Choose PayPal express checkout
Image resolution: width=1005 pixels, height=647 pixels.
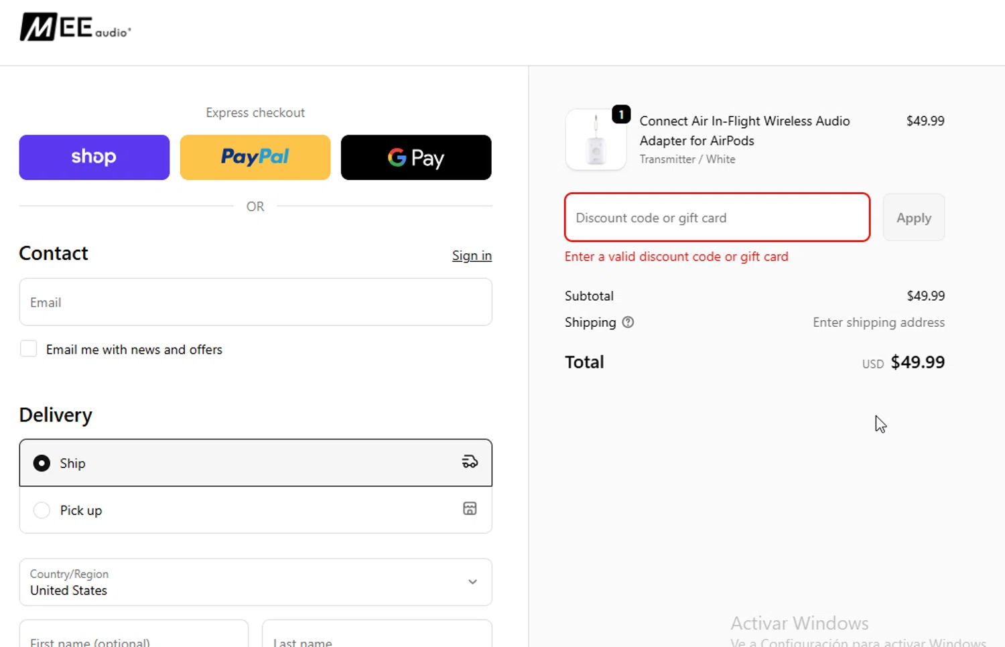(x=255, y=157)
